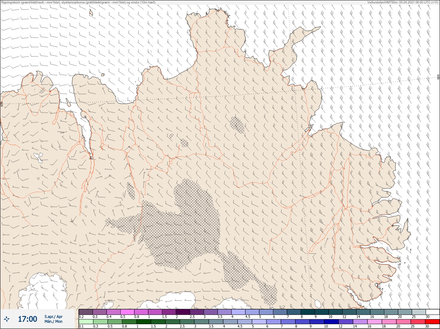Screen dimensions: 440x329
Task: Select the white upper swatch labeled 30
Action: click(433, 312)
